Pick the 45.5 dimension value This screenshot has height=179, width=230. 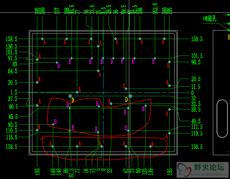13,117
